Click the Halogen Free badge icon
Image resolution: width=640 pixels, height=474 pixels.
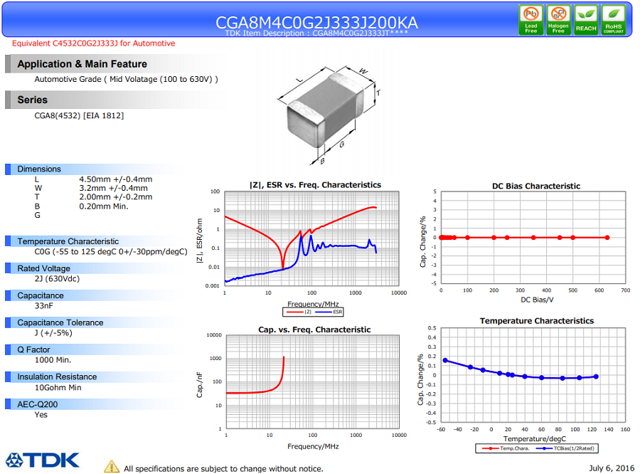[558, 20]
